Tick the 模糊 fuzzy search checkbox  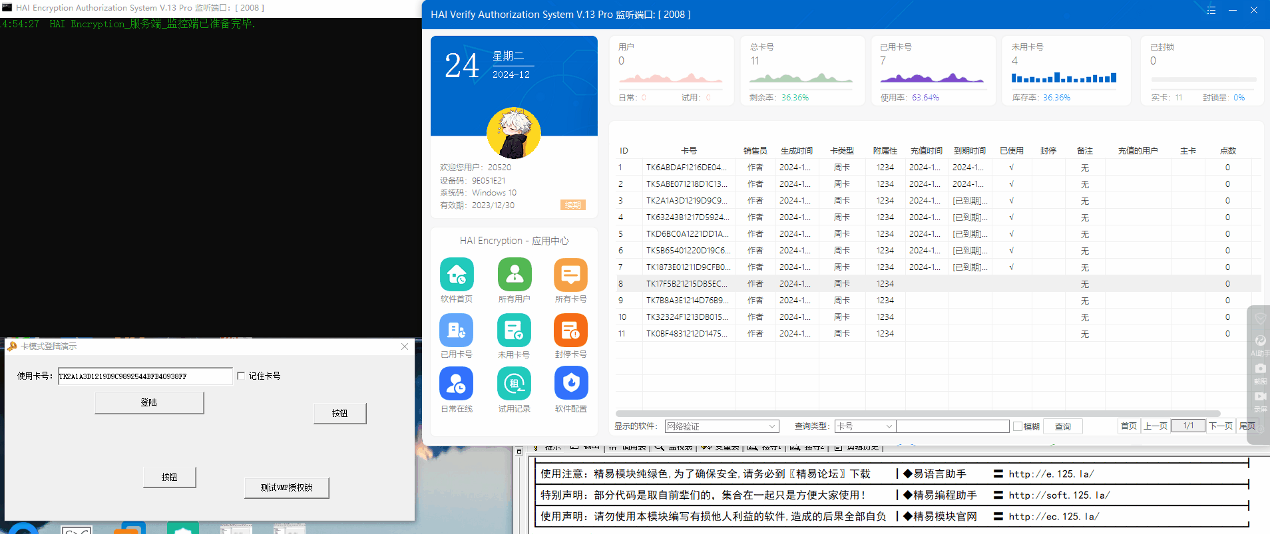[x=1018, y=426]
